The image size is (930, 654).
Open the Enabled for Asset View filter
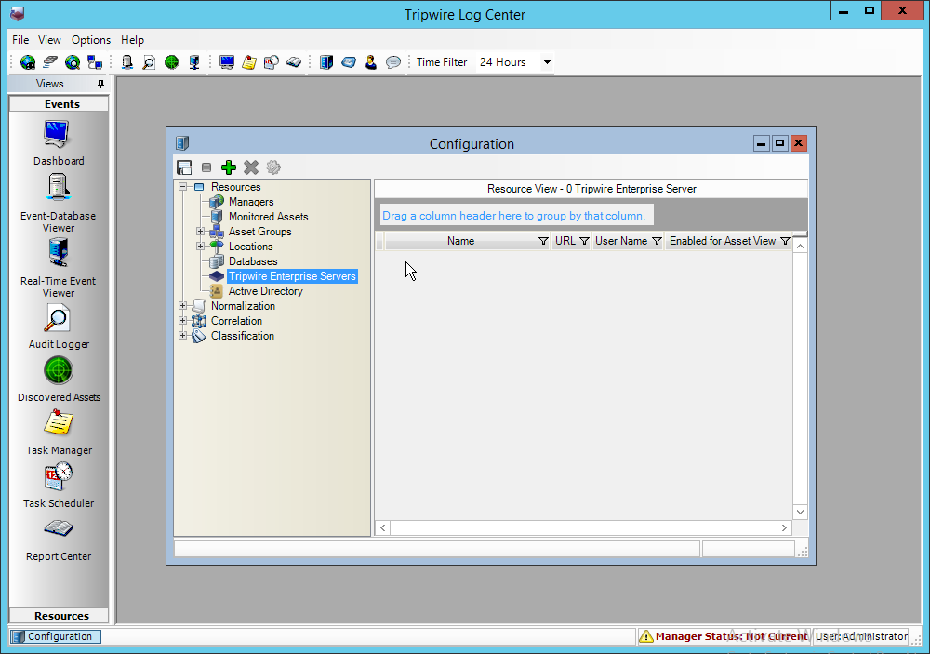click(x=785, y=241)
